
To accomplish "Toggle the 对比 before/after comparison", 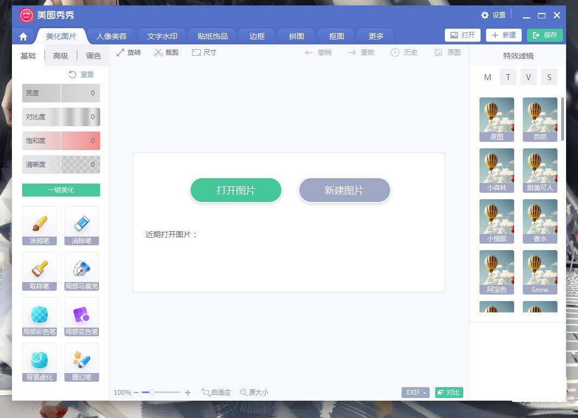I will [x=449, y=392].
